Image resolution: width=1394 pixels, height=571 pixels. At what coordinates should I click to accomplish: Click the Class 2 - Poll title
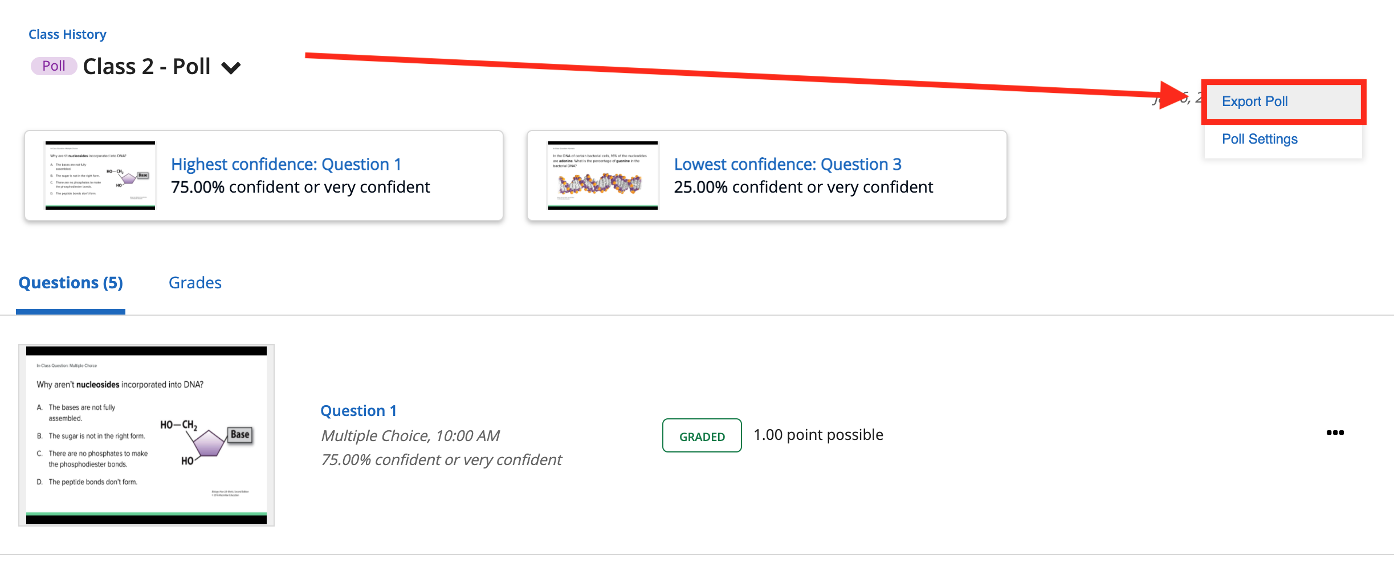pos(147,67)
